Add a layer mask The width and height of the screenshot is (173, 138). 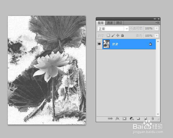click(x=124, y=118)
